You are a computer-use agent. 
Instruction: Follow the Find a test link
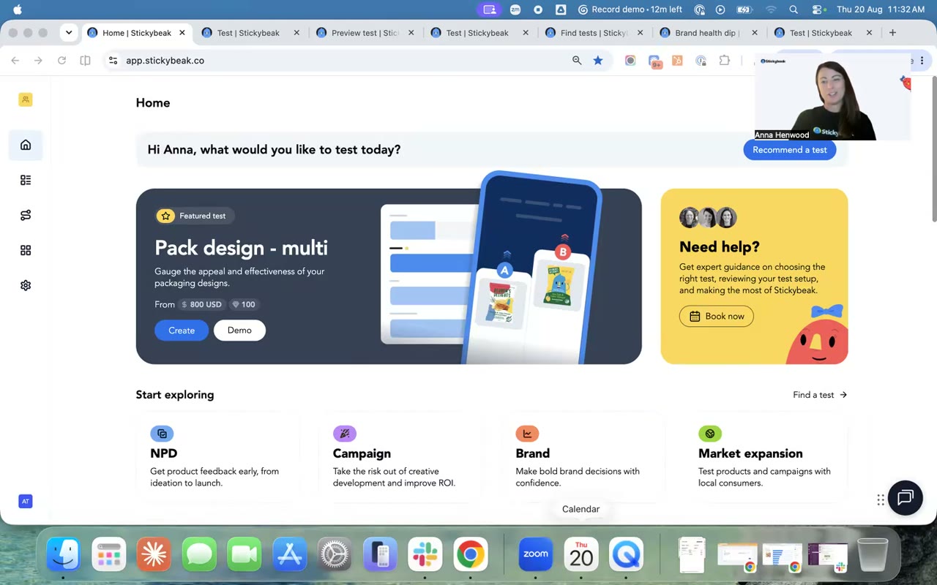tap(820, 395)
